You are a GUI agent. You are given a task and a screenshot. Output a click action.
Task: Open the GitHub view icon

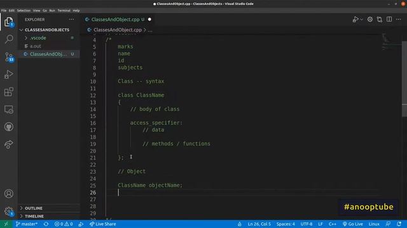tap(9, 127)
